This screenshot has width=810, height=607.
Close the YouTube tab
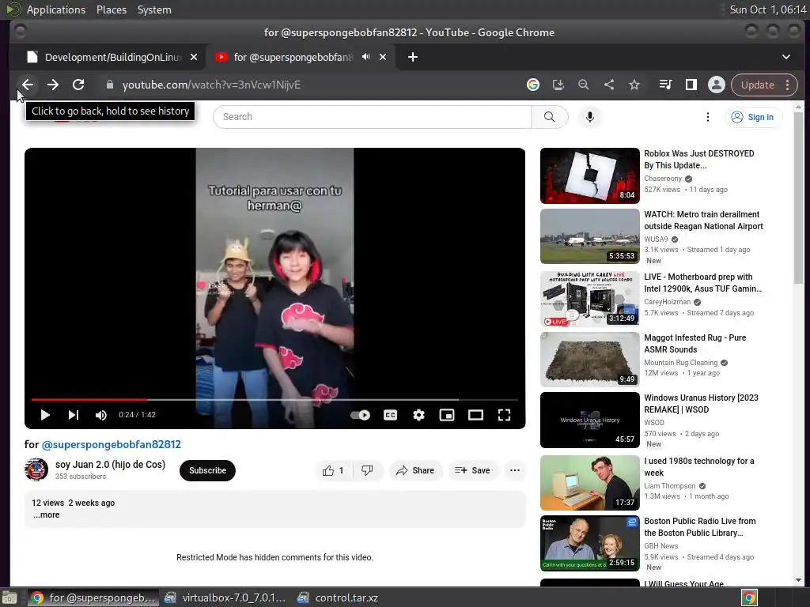coord(383,57)
